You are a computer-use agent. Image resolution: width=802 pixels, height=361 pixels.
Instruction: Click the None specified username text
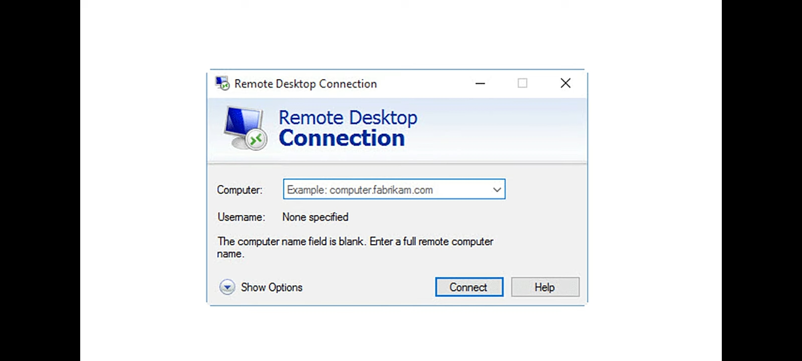click(x=315, y=217)
